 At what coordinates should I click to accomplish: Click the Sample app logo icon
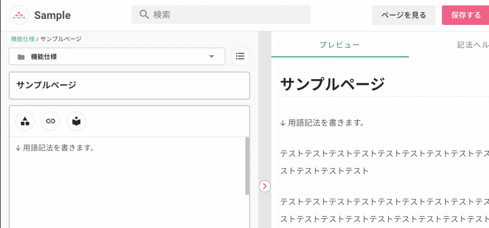click(x=19, y=15)
